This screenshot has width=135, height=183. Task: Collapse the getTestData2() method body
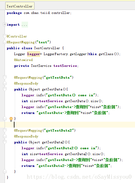5,142
